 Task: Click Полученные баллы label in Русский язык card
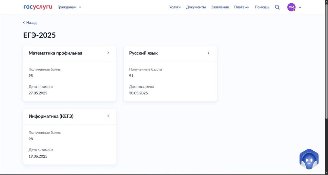pyautogui.click(x=145, y=70)
